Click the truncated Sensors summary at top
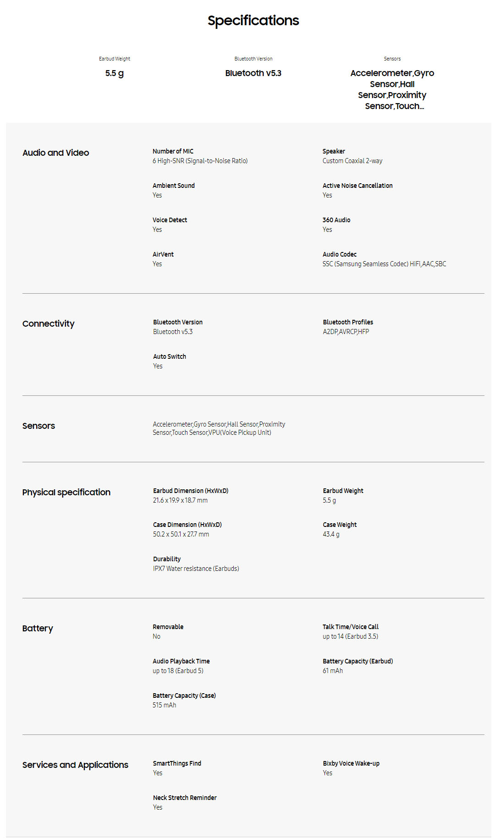 392,89
